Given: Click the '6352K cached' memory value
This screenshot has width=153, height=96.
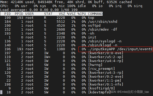Looking at the screenshot, I should pos(119,2).
